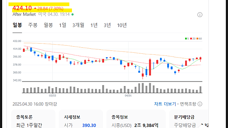Open the 10년 chart tab
Image resolution: width=228 pixels, height=128 pixels.
[122, 25]
